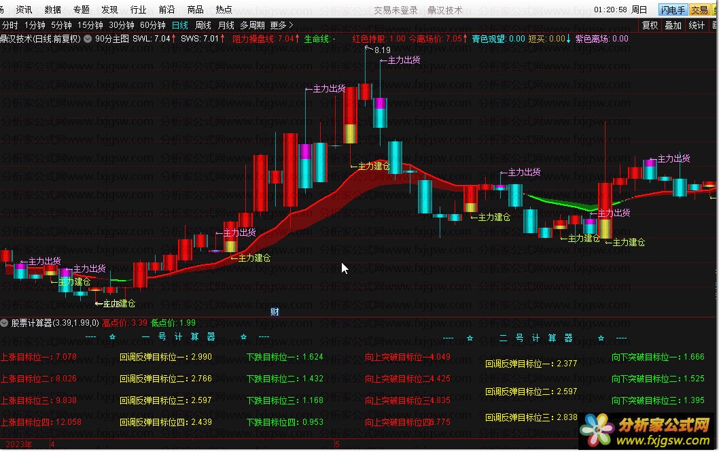Open the 闪电手 quick trade button

(x=673, y=10)
